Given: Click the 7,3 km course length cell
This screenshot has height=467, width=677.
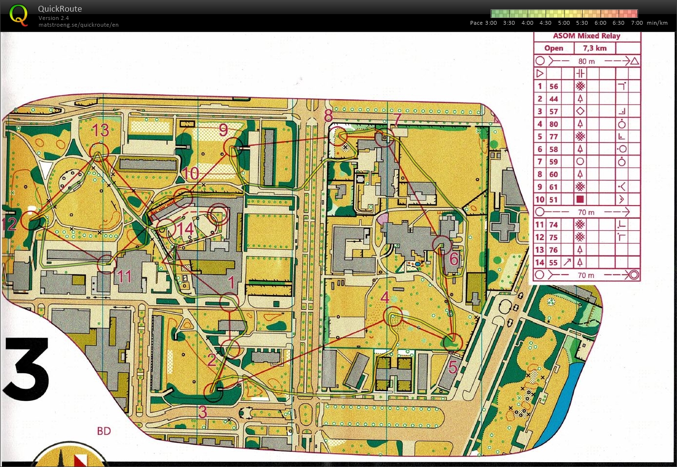Looking at the screenshot, I should point(595,48).
